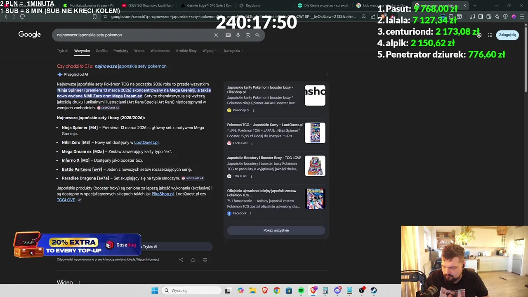Open options for TCG LOVE source
Screen dimensions: 528x297
point(251,176)
